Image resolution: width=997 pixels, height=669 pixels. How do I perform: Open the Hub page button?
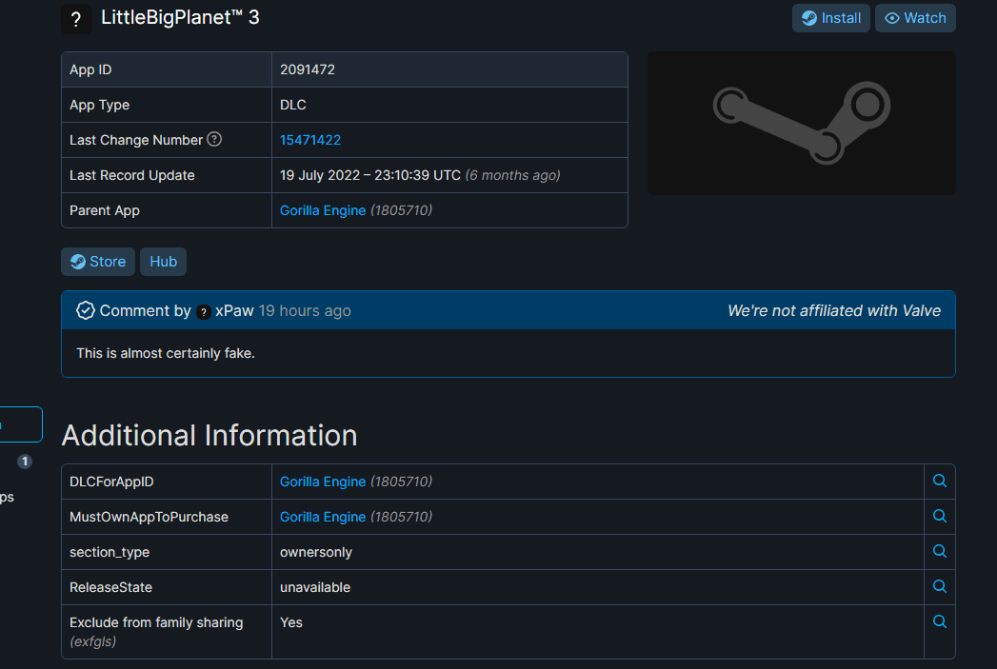(x=164, y=262)
